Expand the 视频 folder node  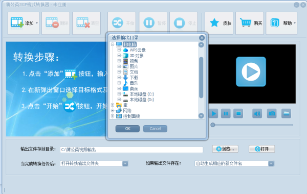pos(119,61)
